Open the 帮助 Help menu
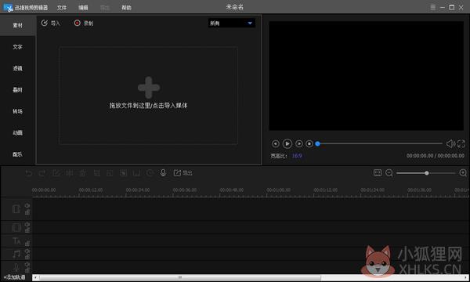 click(126, 8)
